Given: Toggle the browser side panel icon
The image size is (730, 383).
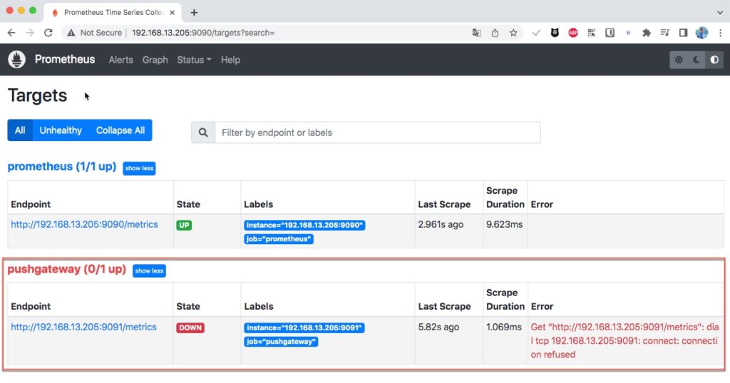Looking at the screenshot, I should (683, 33).
